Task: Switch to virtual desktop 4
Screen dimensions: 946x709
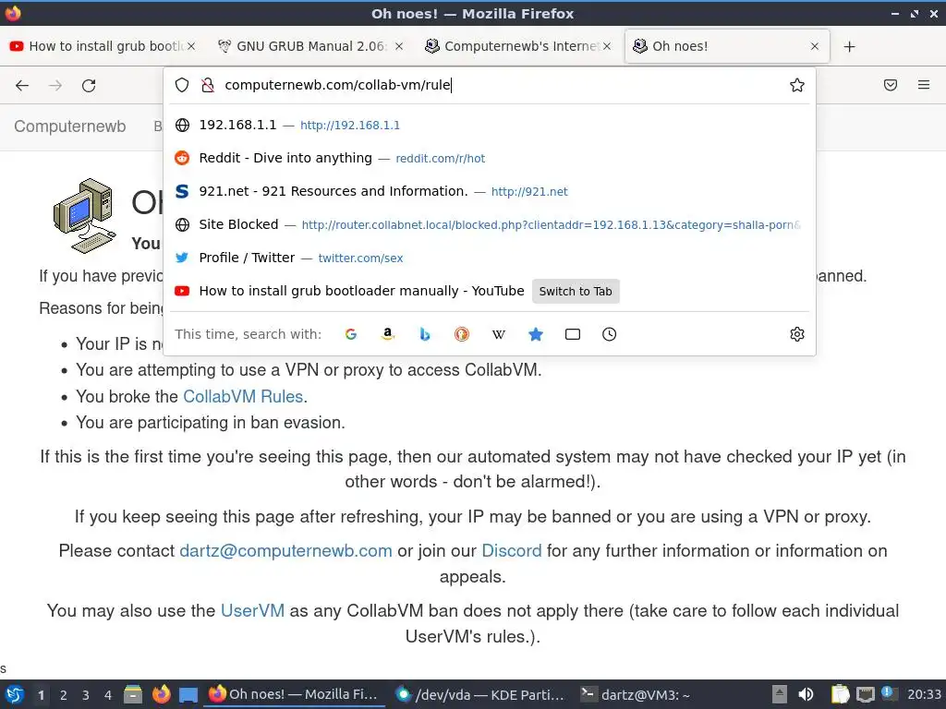Action: coord(108,695)
